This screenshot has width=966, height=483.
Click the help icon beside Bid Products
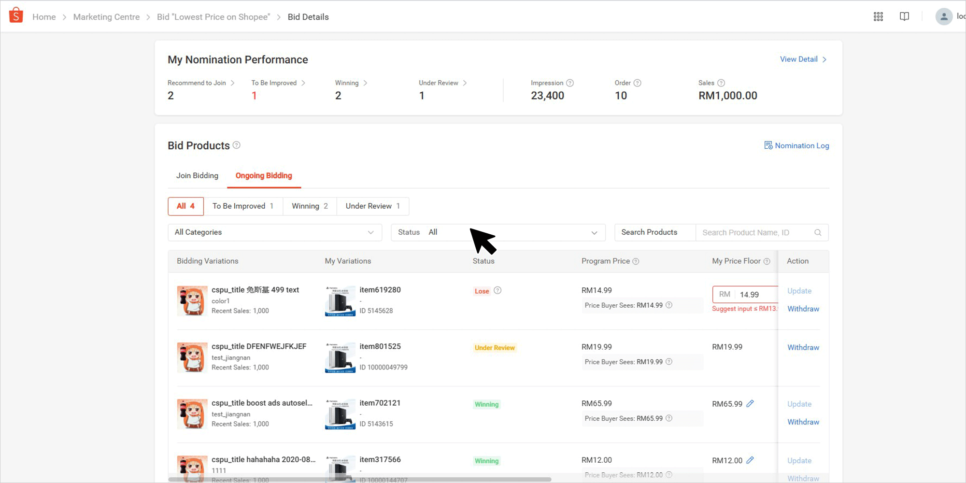pyautogui.click(x=236, y=145)
